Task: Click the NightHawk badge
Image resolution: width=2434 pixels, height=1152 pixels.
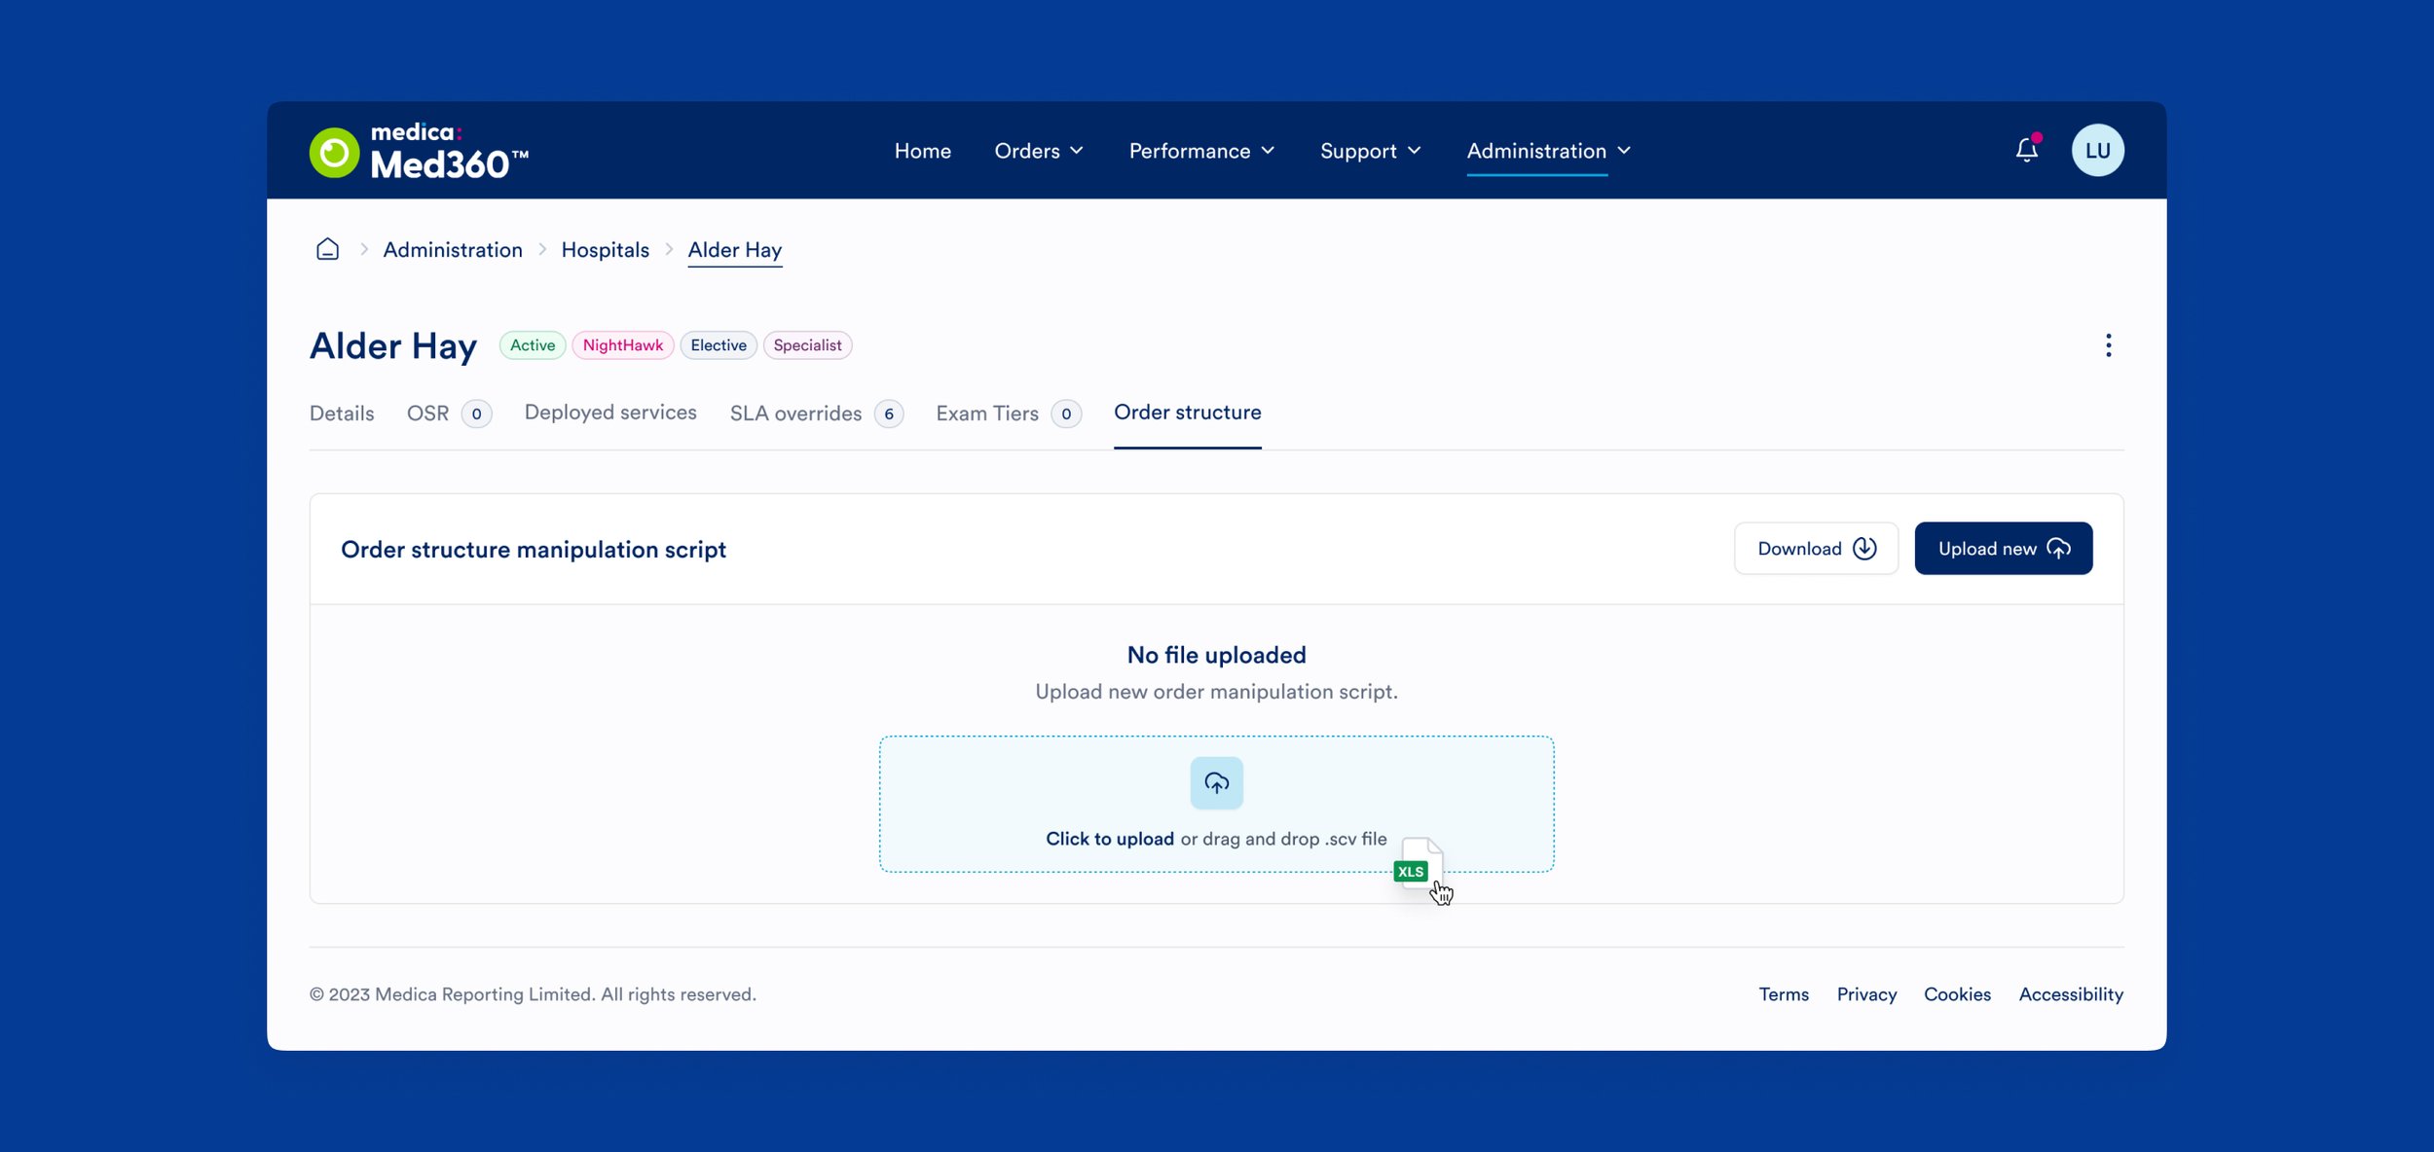Action: (622, 345)
